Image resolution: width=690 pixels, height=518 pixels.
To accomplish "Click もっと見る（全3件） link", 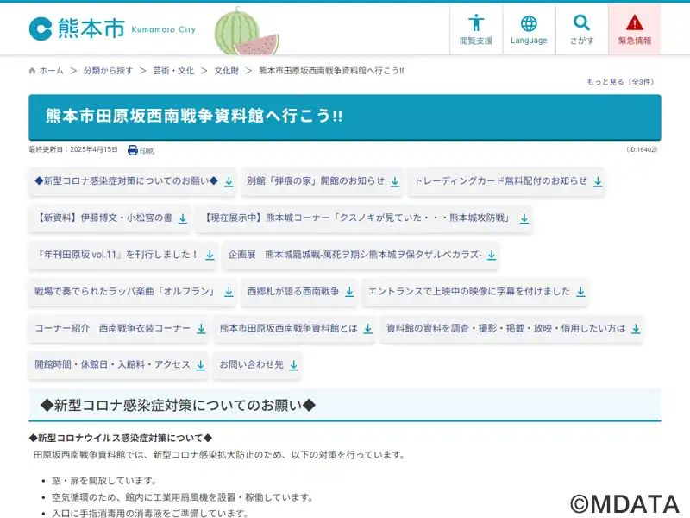I will [621, 82].
